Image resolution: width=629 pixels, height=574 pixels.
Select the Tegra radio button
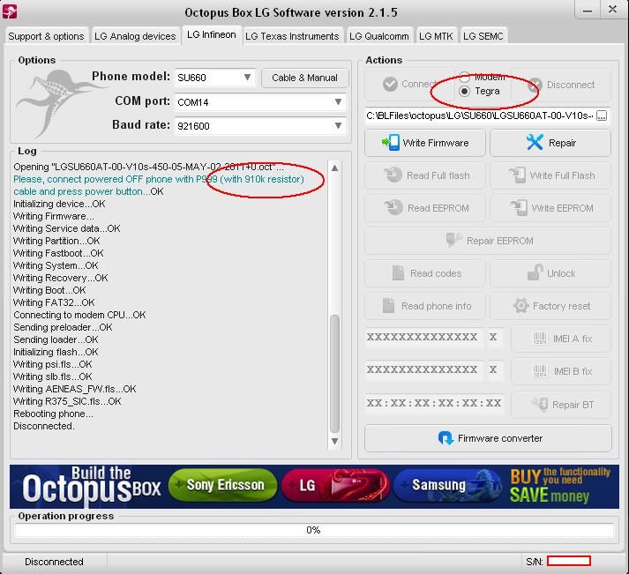pos(465,91)
